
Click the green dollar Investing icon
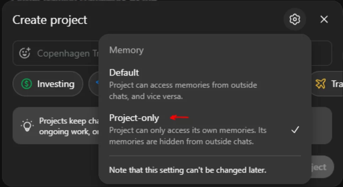point(26,84)
